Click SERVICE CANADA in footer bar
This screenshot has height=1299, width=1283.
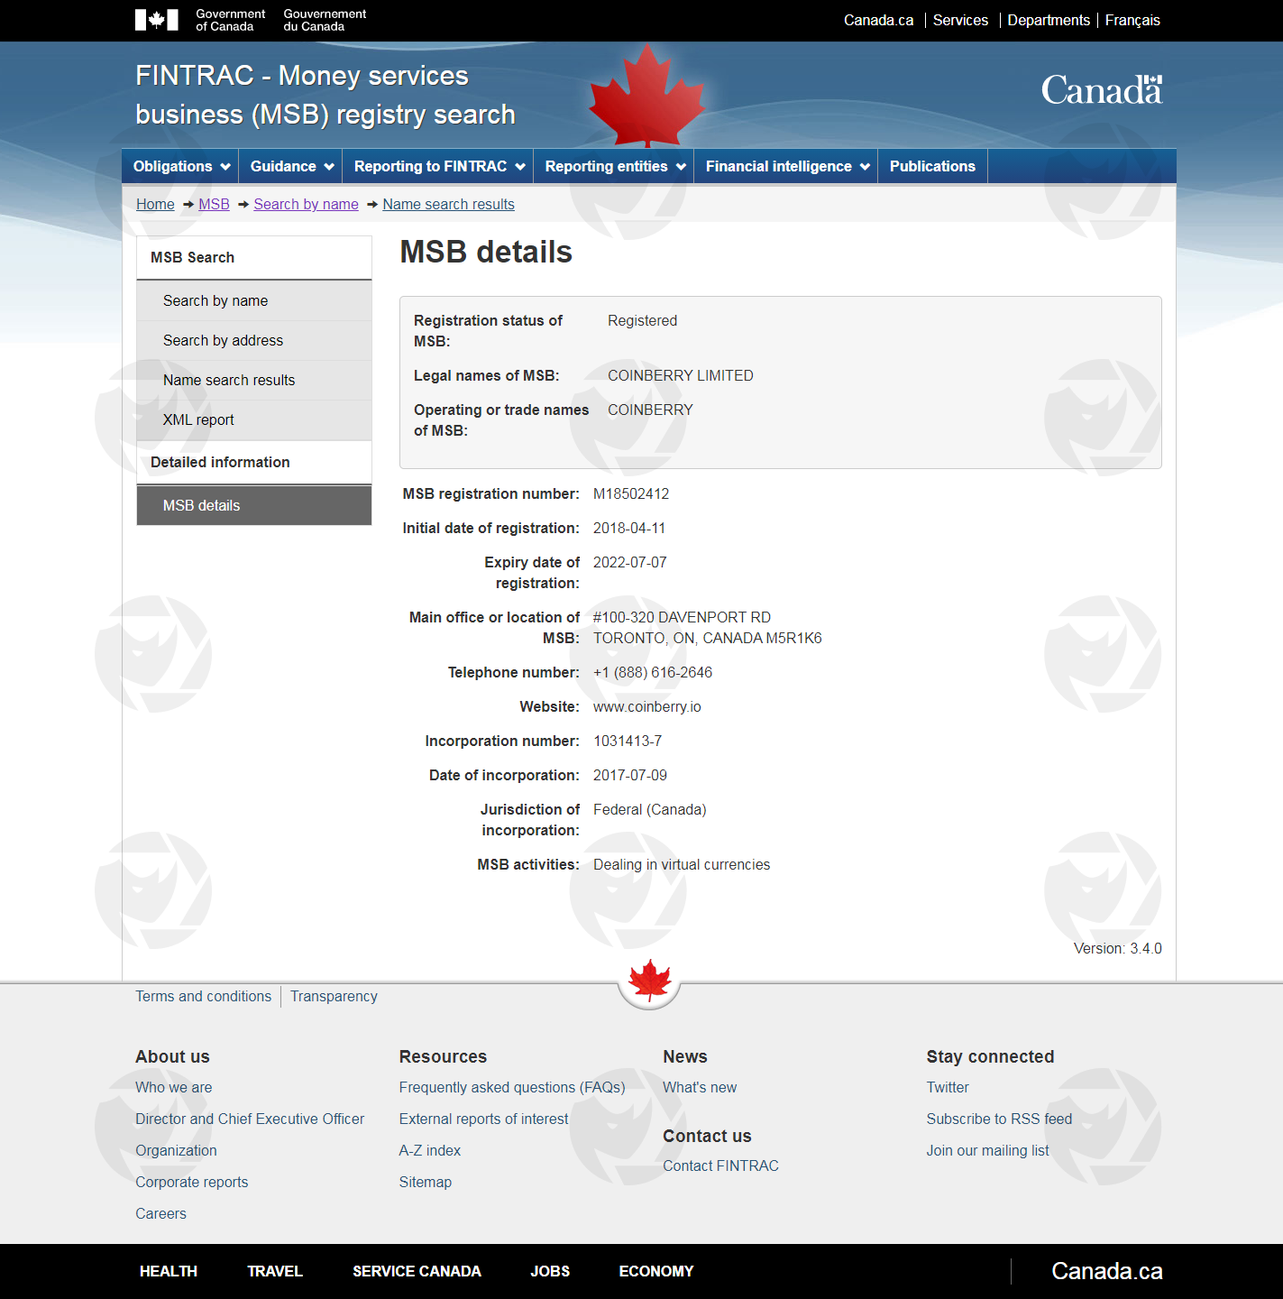click(x=417, y=1271)
